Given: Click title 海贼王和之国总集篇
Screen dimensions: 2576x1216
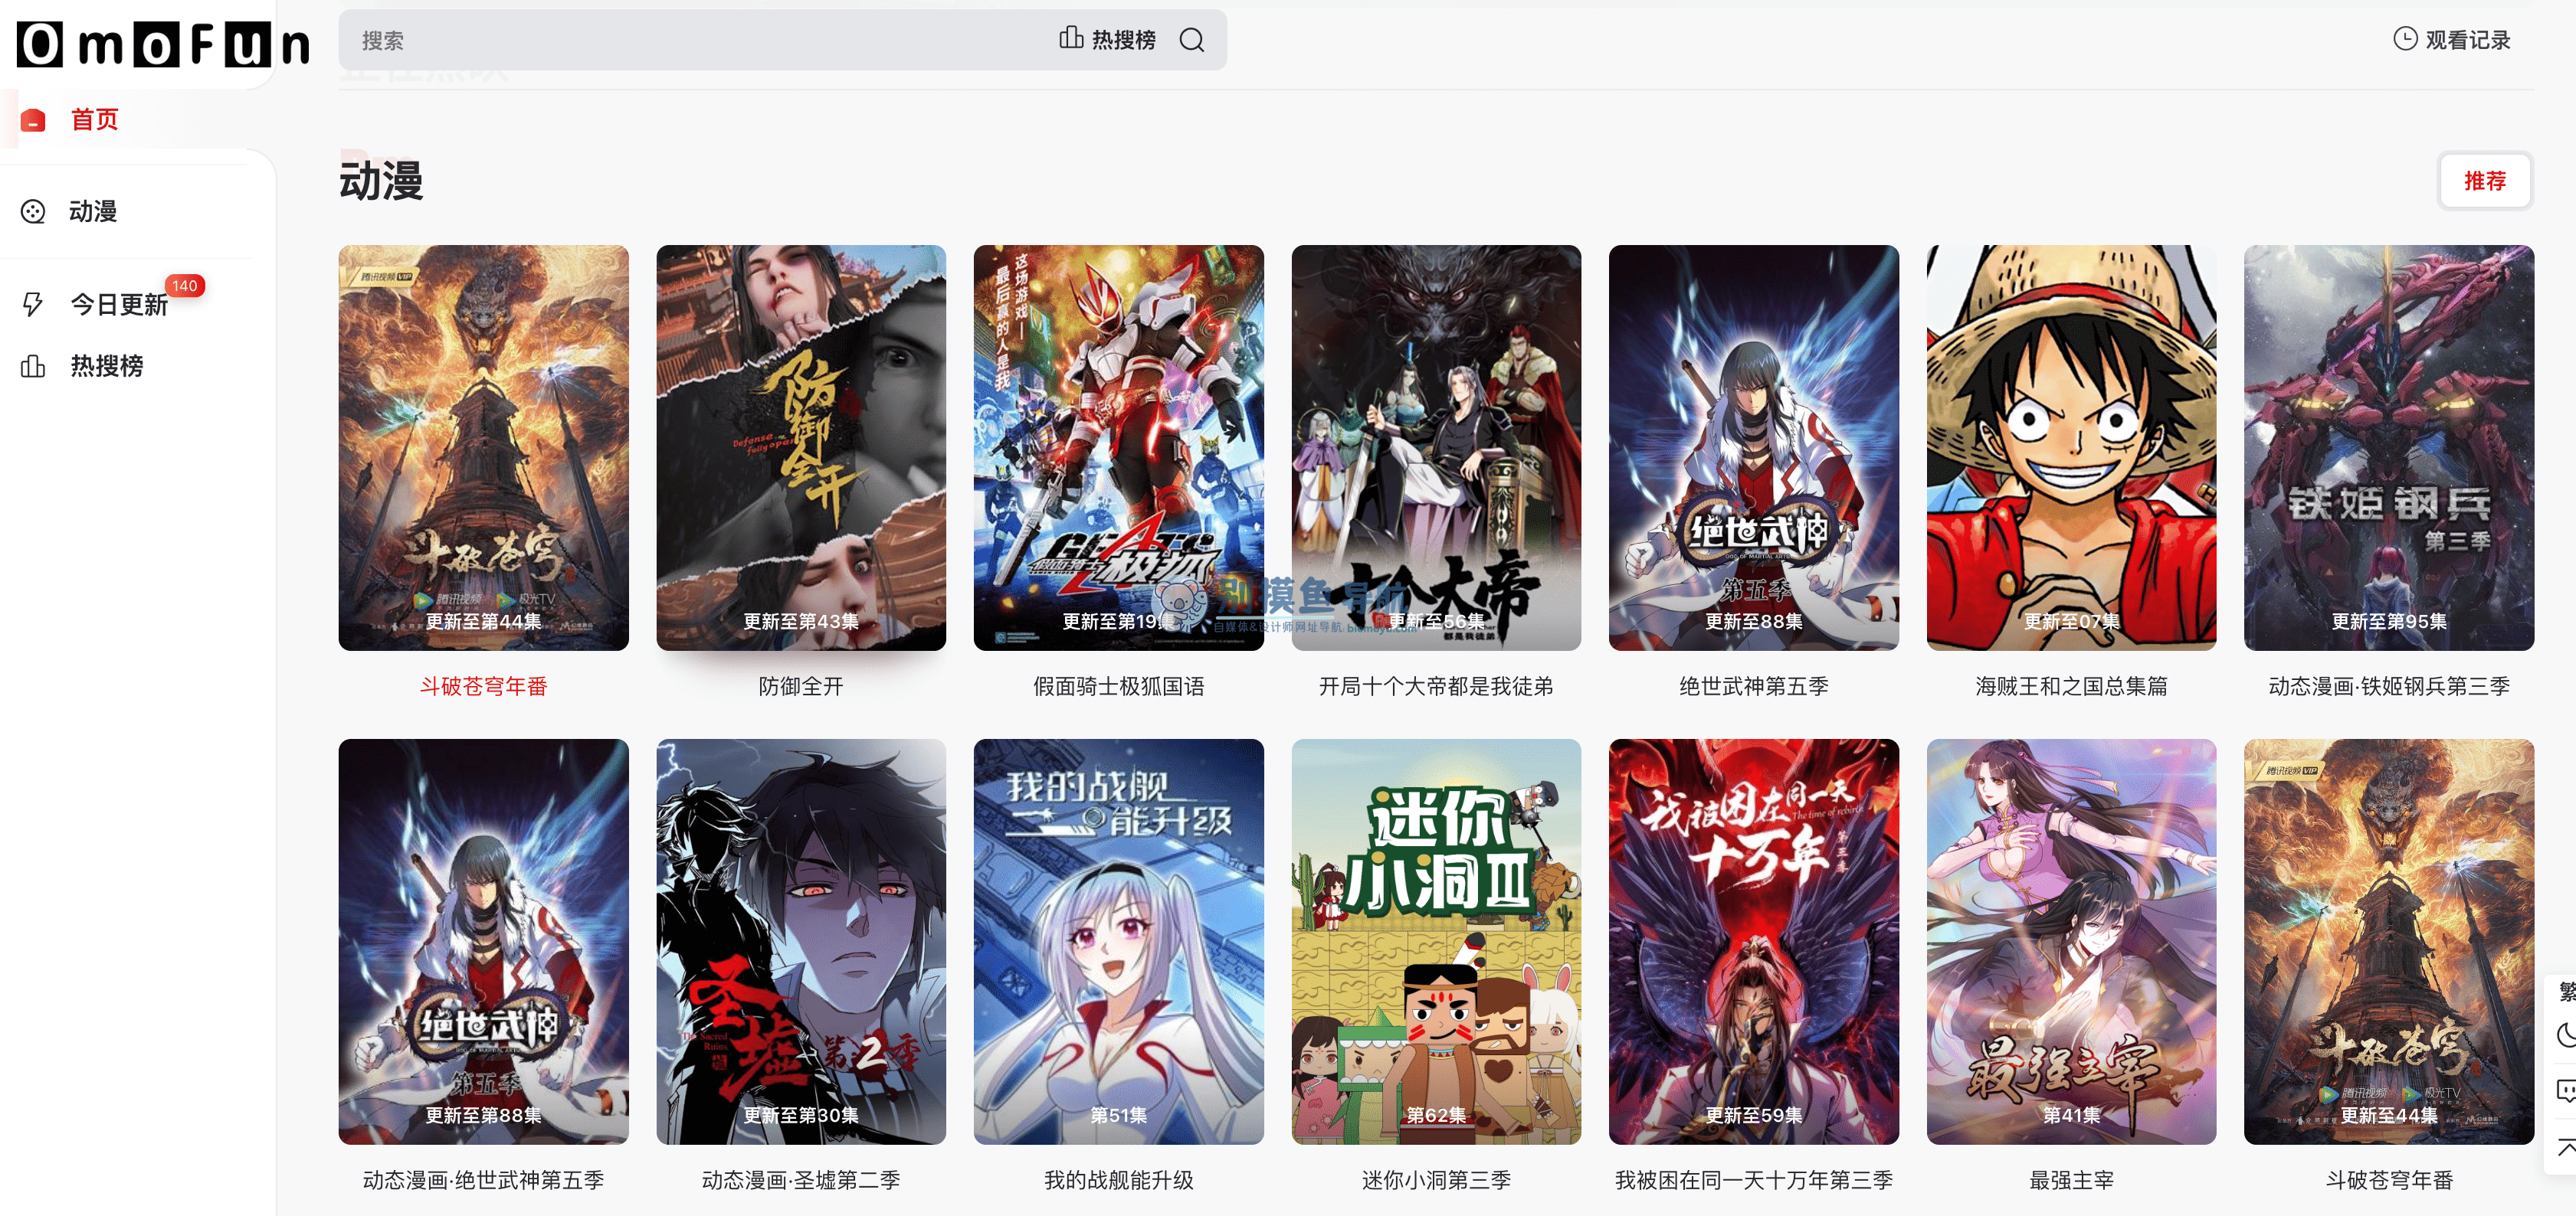Looking at the screenshot, I should coord(2072,686).
